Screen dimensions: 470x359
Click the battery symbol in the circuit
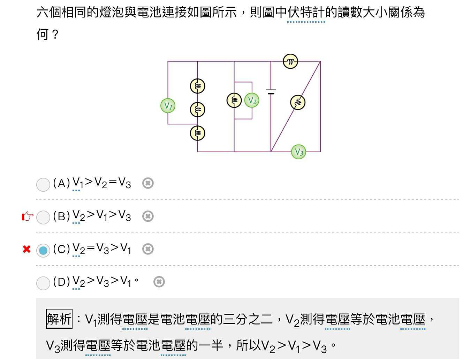pyautogui.click(x=271, y=92)
